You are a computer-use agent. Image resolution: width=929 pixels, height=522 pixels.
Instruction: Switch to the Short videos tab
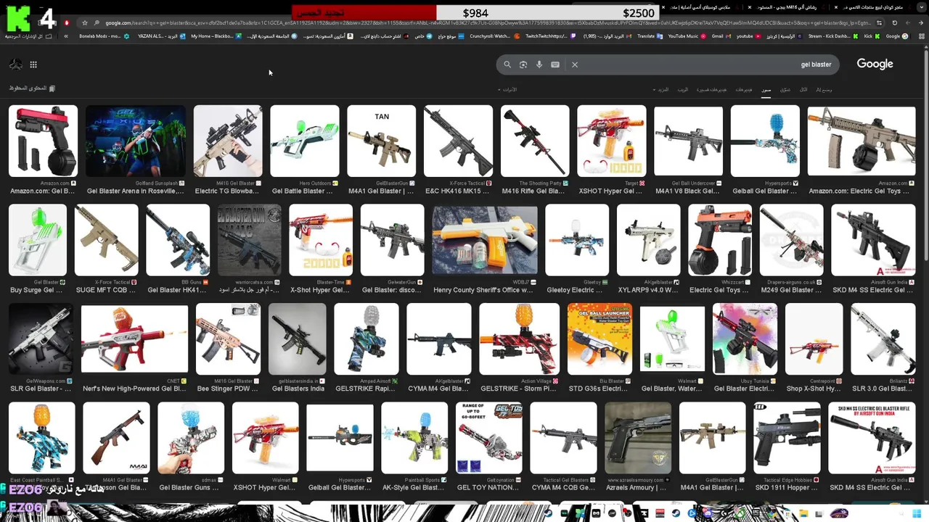(x=711, y=89)
